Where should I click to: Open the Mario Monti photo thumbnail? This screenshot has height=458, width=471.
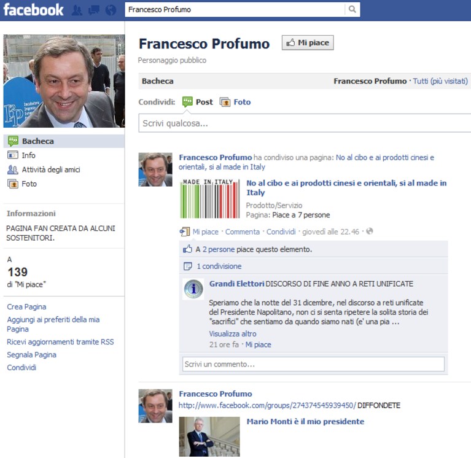209,437
